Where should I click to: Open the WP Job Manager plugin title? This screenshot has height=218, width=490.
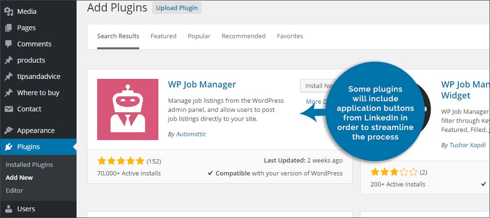click(202, 84)
